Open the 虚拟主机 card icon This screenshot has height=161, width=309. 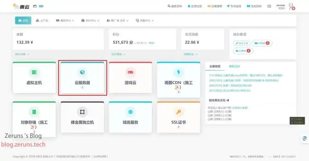34,72
